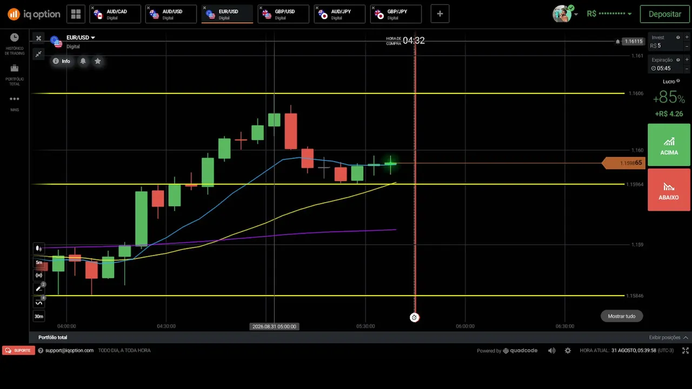
Task: Click the Depositar button
Action: 665,14
